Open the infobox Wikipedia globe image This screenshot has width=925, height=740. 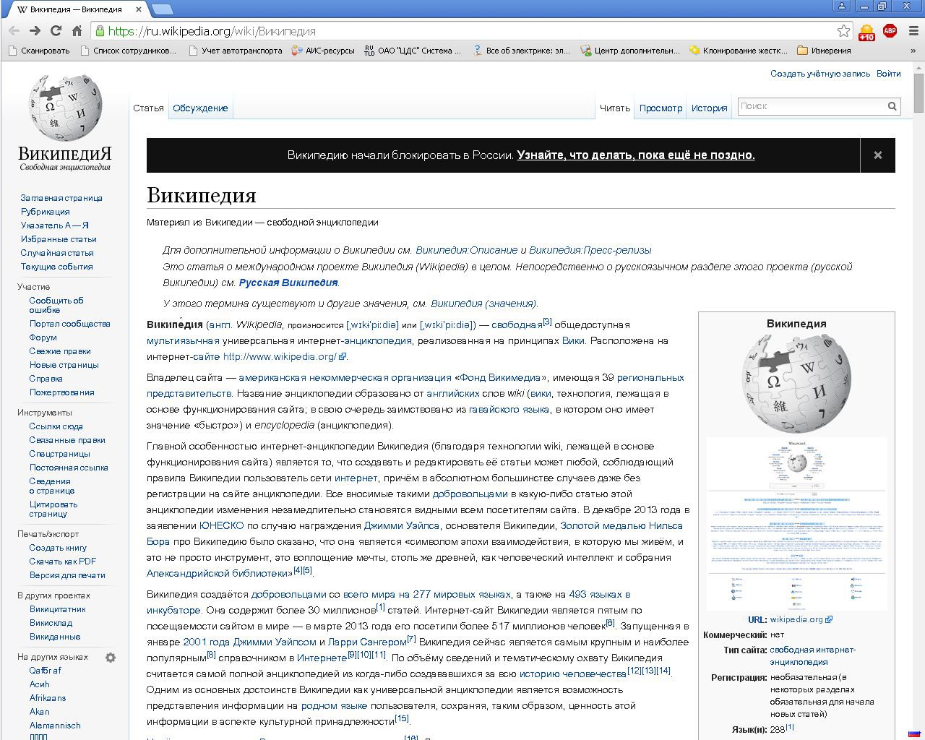[796, 383]
